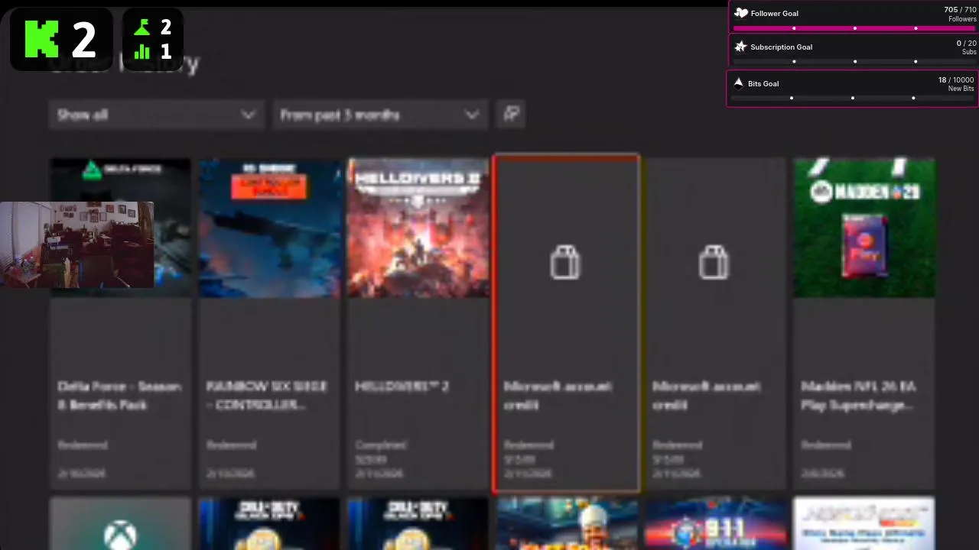This screenshot has width=979, height=550.
Task: Click the Xbox logo tile in bottom row
Action: [120, 524]
